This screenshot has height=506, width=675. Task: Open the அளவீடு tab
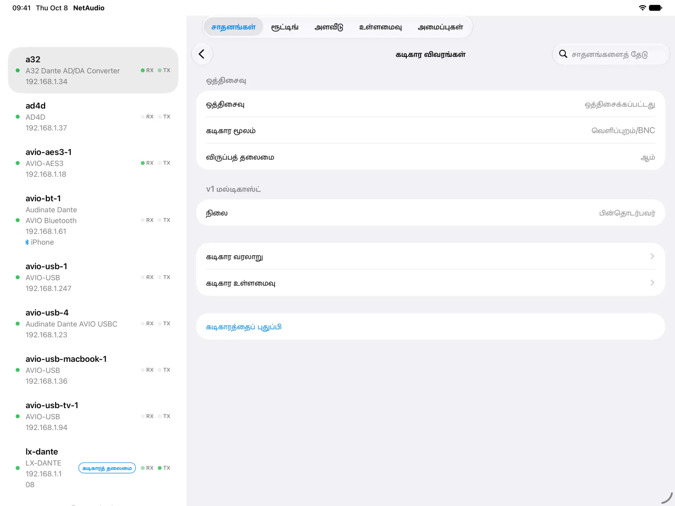tap(329, 27)
